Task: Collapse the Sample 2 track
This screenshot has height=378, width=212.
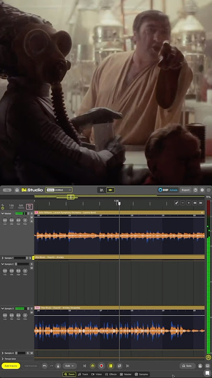Action: tap(3, 264)
